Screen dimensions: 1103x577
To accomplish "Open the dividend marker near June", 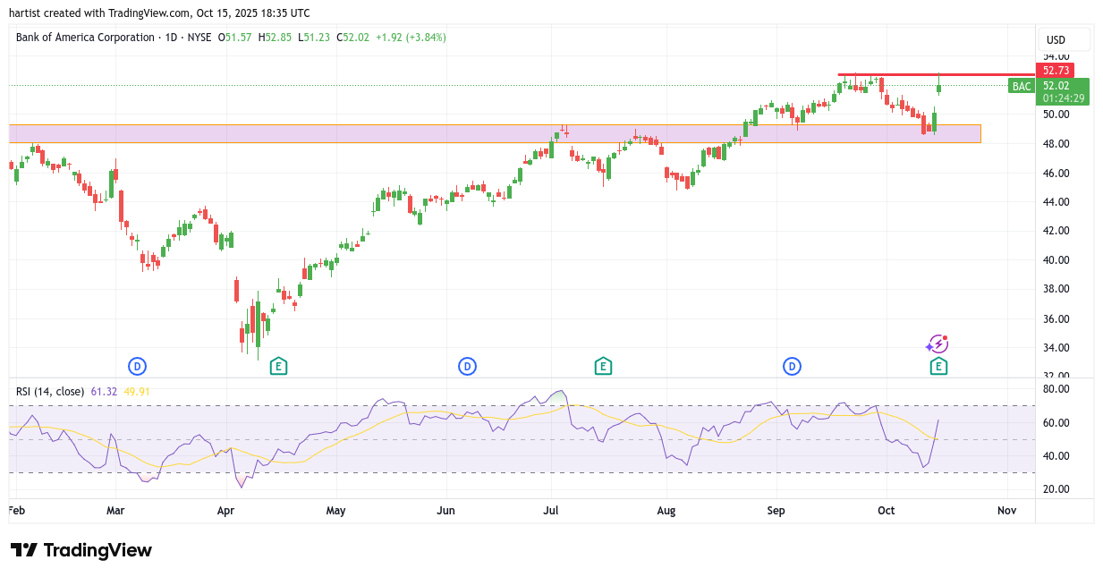I will pyautogui.click(x=467, y=366).
